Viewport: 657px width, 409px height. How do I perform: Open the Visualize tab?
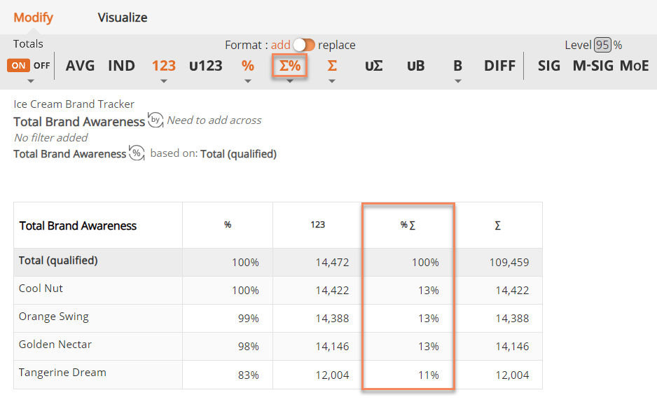tap(123, 18)
